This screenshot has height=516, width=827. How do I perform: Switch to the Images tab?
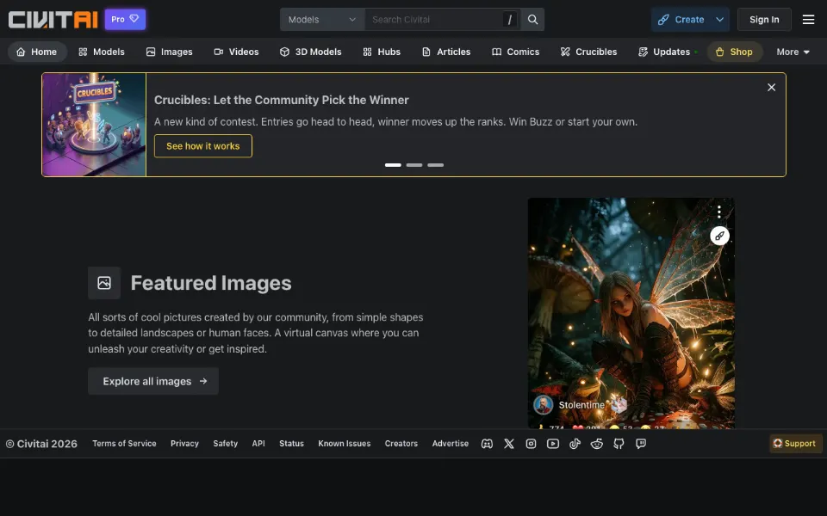click(170, 52)
